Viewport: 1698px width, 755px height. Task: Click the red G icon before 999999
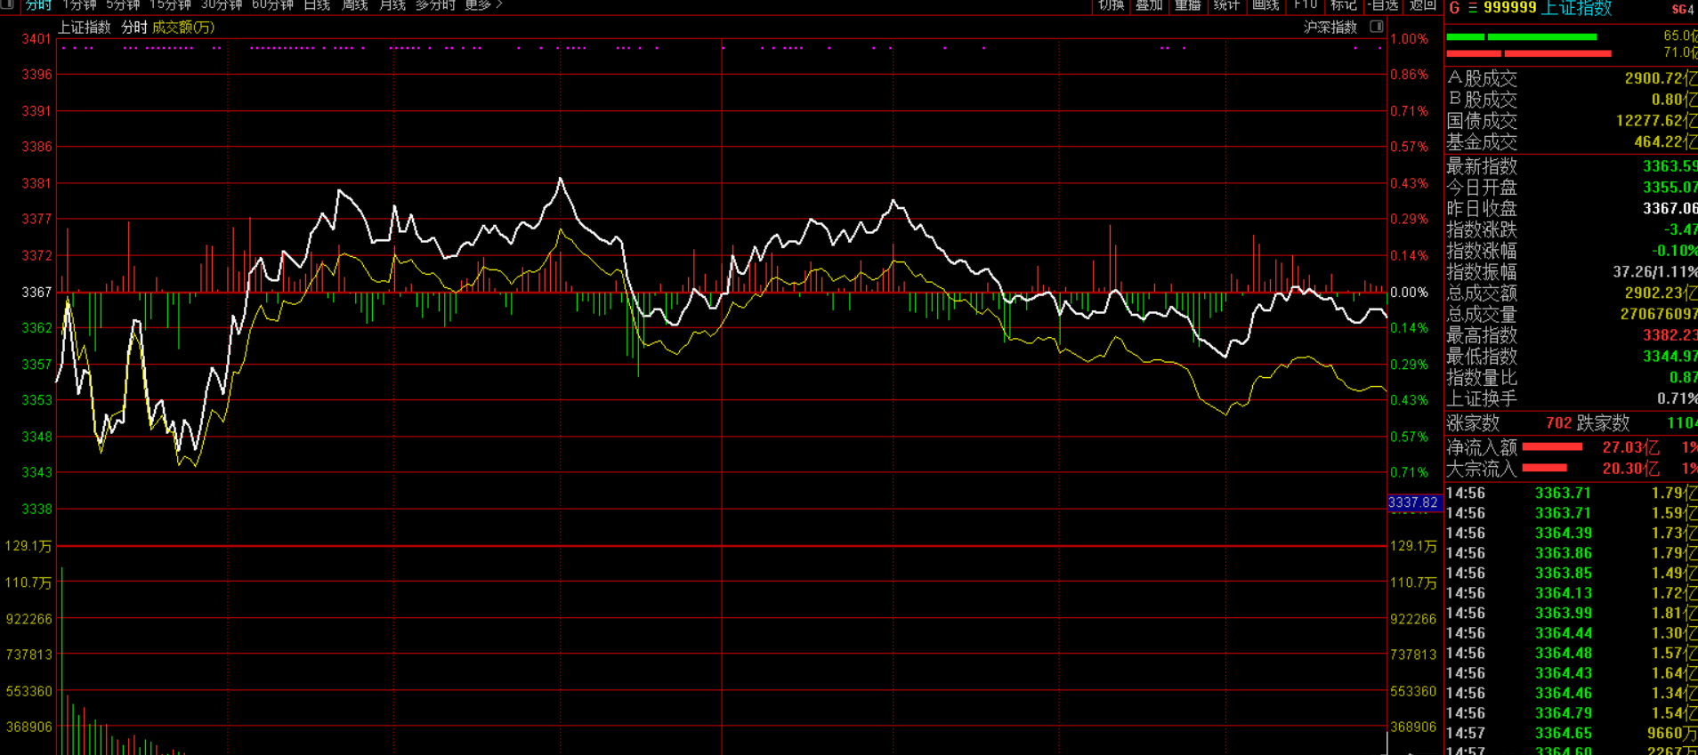coord(1454,8)
